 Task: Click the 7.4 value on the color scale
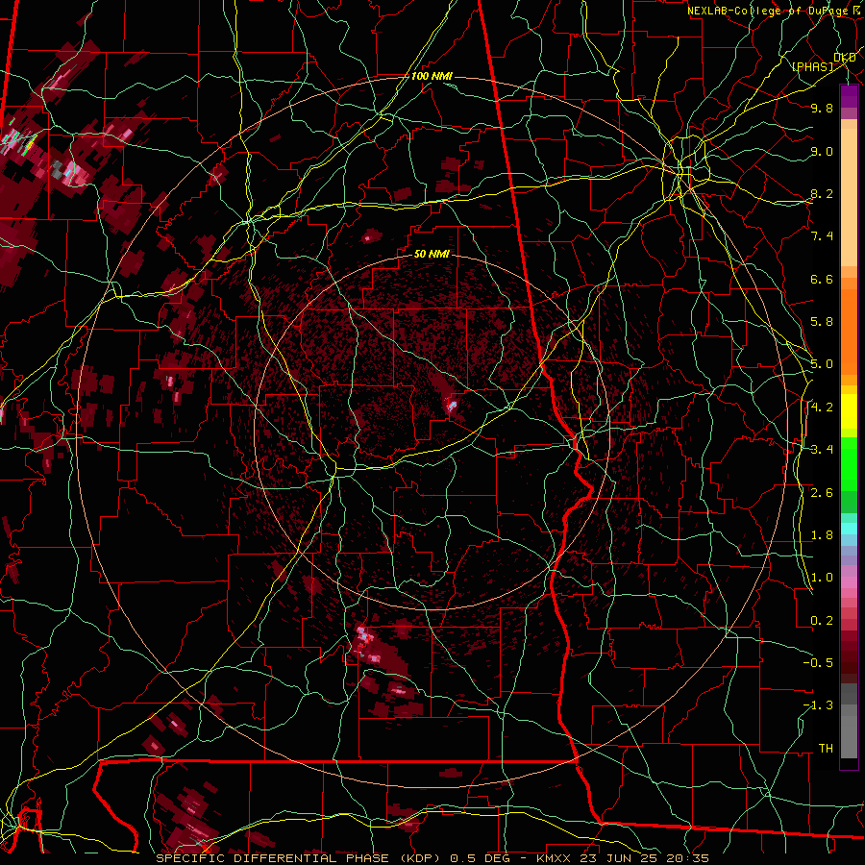822,236
